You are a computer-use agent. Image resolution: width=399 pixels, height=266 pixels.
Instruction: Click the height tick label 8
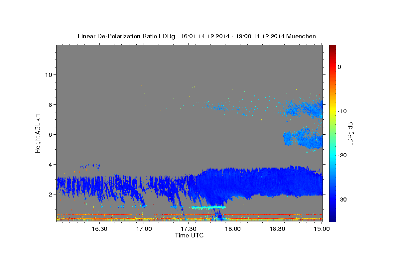coord(51,104)
